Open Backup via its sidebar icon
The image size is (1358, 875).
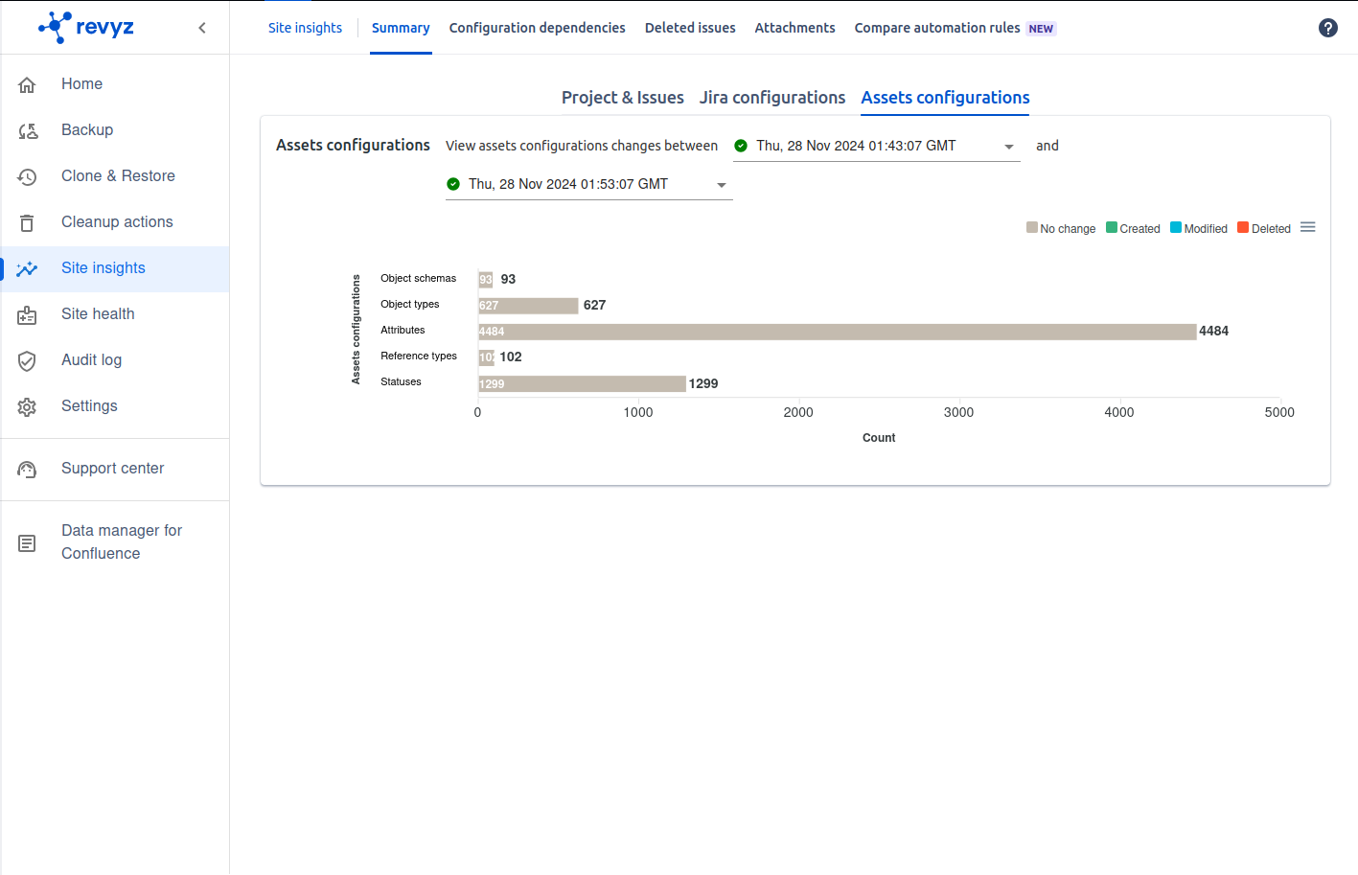[x=27, y=130]
